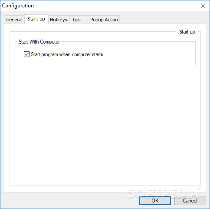Select the Start-up tab
This screenshot has width=210, height=209.
[x=36, y=19]
